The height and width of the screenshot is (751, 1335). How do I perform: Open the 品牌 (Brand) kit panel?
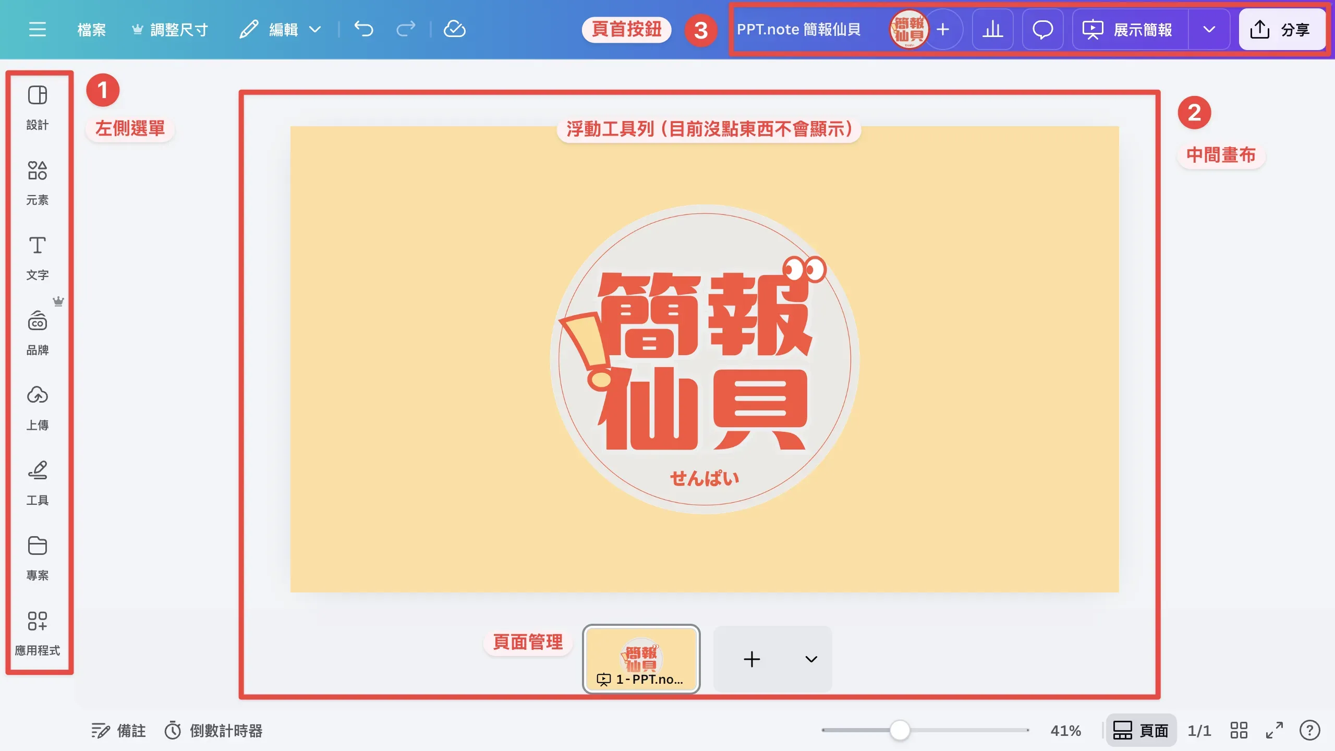pyautogui.click(x=37, y=332)
